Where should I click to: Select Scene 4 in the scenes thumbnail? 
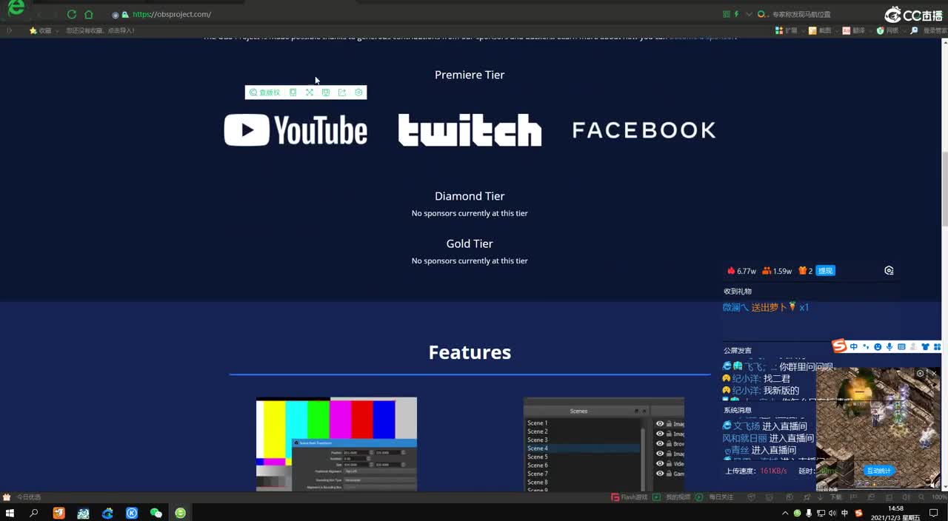[x=582, y=448]
